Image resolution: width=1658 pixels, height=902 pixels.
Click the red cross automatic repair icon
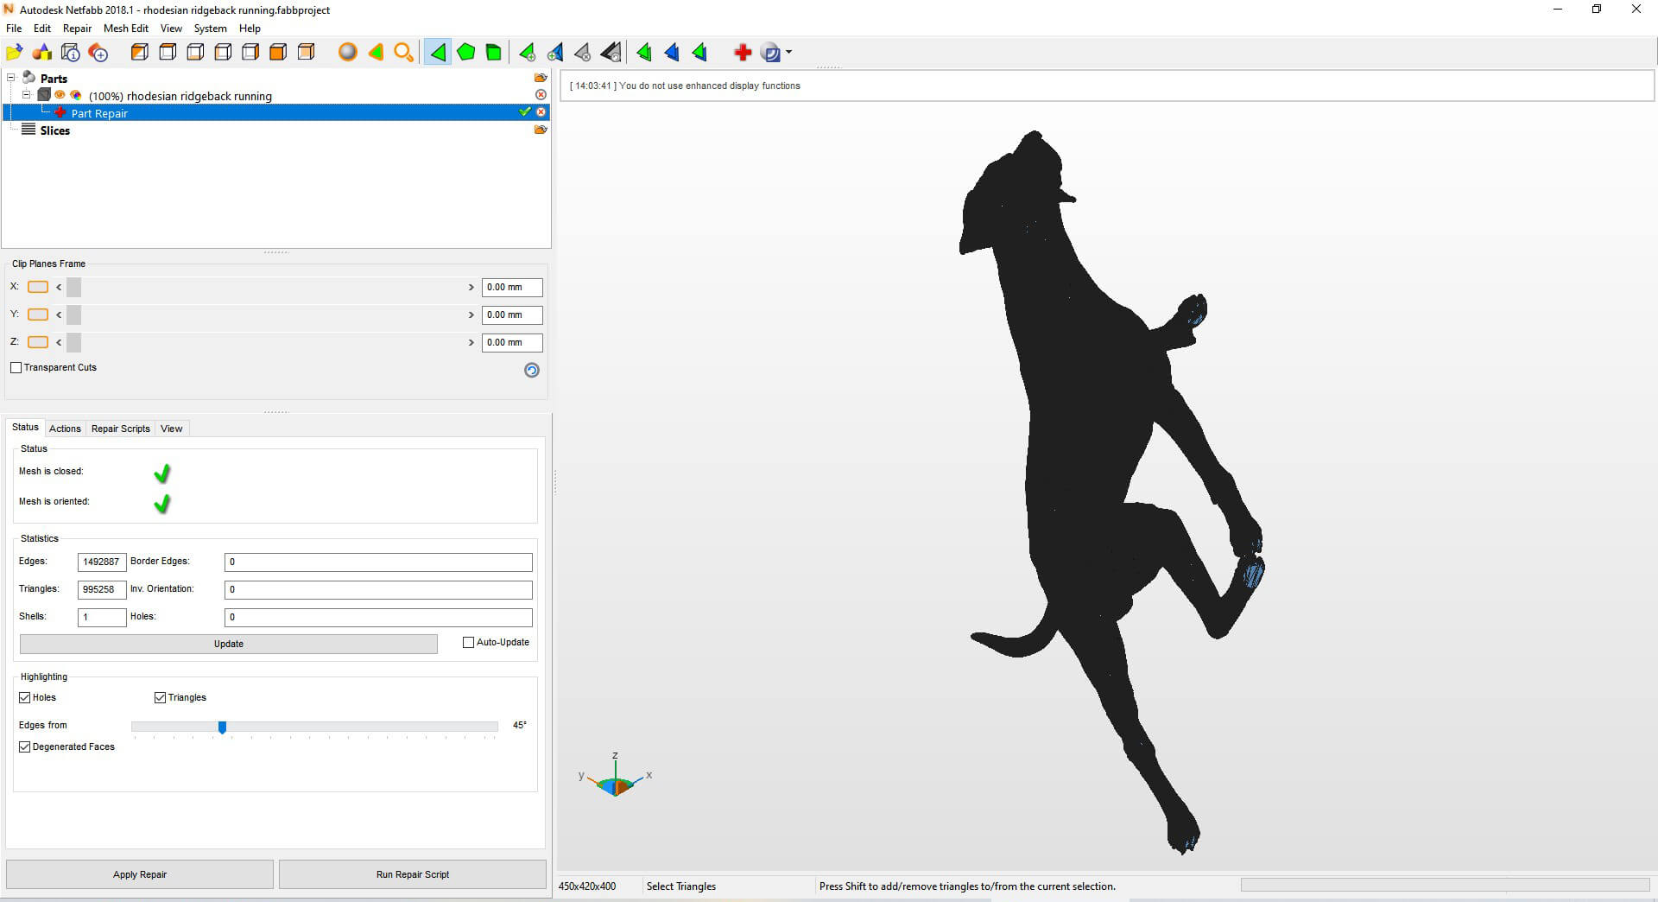pos(742,53)
